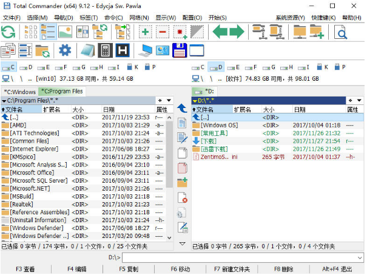Go forward with green right arrow
367x275 pixels.
pos(237,32)
